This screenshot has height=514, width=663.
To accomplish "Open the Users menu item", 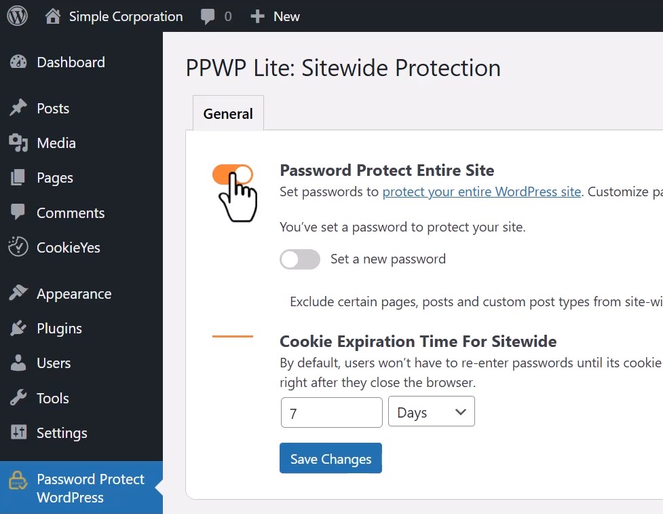I will coord(54,363).
